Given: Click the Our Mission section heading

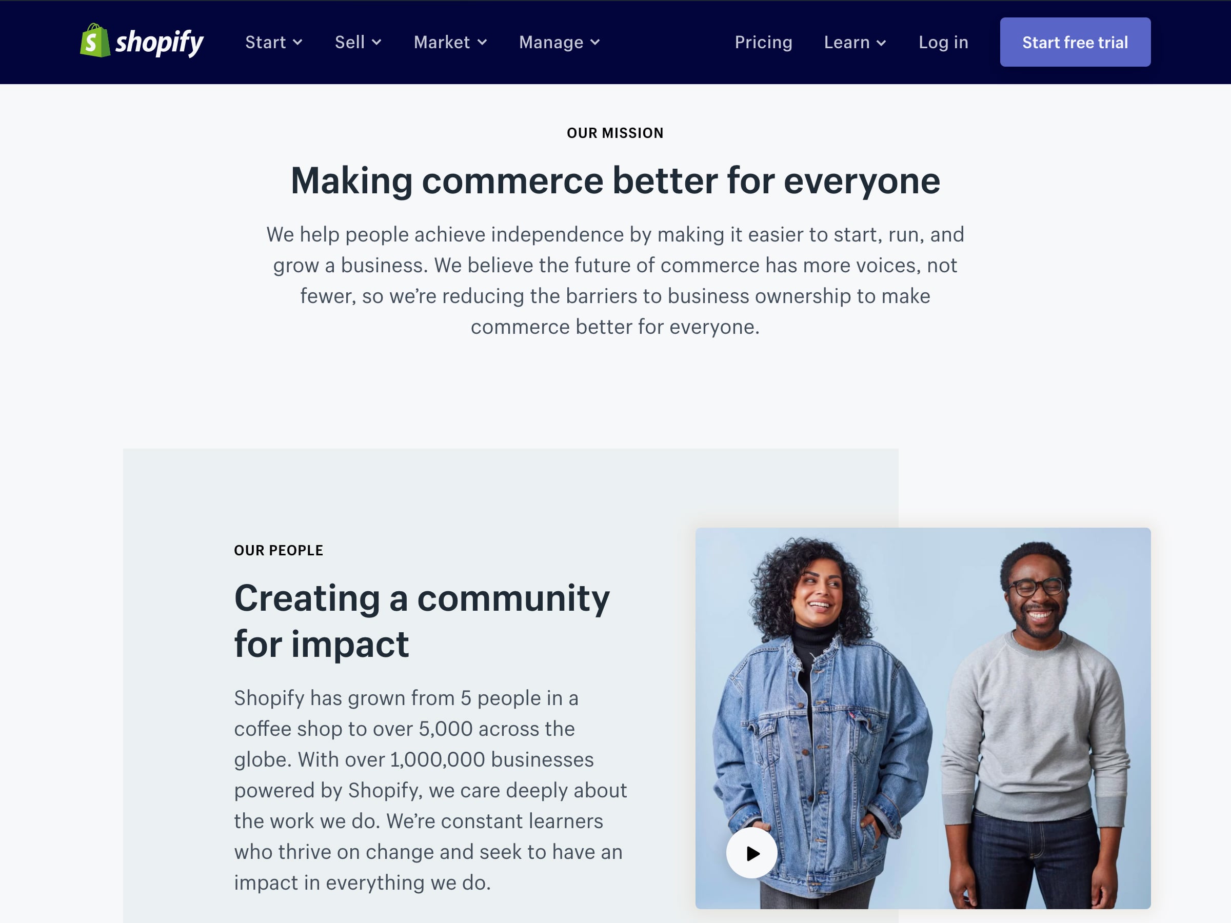Looking at the screenshot, I should pos(615,133).
